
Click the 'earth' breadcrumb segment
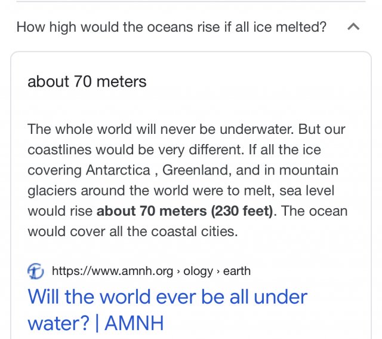tap(237, 271)
